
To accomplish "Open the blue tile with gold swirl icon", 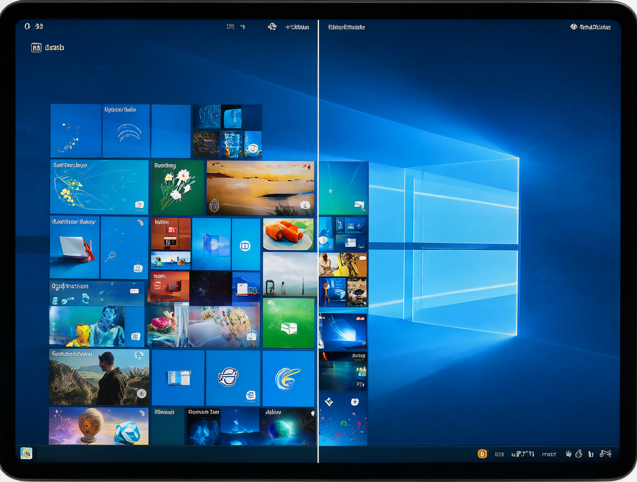I will point(288,379).
